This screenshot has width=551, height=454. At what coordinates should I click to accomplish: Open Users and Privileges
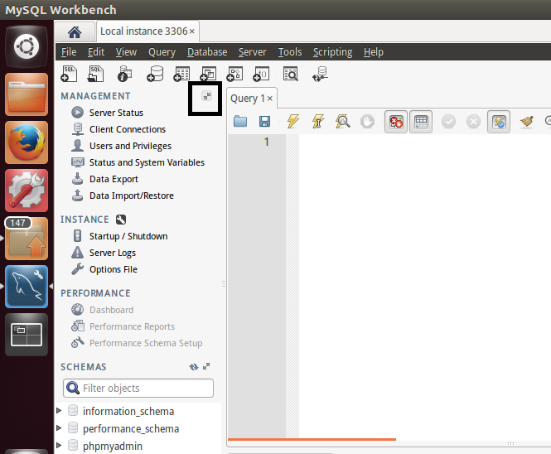tap(121, 146)
